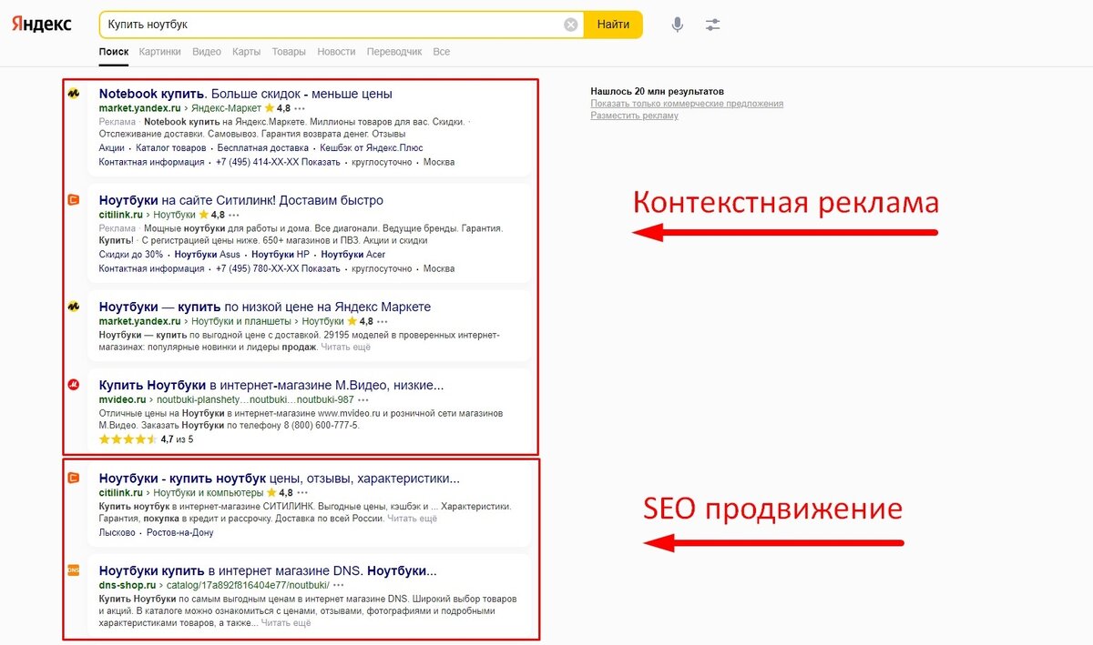The height and width of the screenshot is (645, 1093).
Task: Click 'Показать только коммерческие предложения'
Action: coord(688,103)
